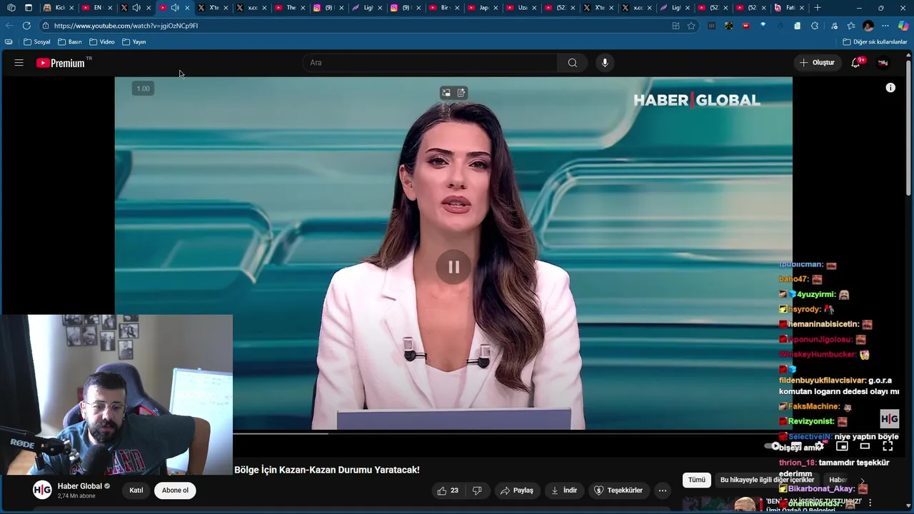Image resolution: width=914 pixels, height=514 pixels.
Task: Open the miniplayer from player controls
Action: pyautogui.click(x=842, y=446)
